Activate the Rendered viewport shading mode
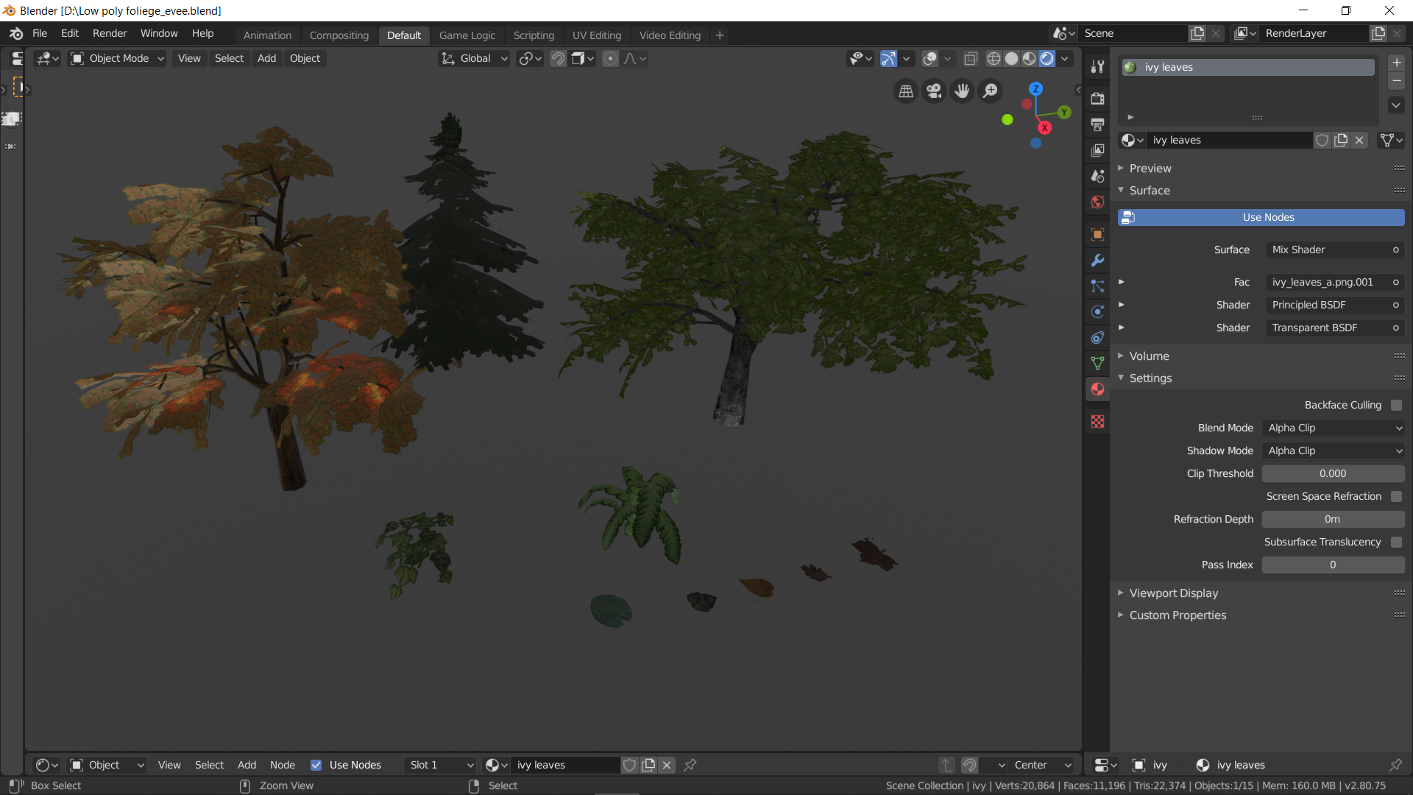 (1047, 58)
